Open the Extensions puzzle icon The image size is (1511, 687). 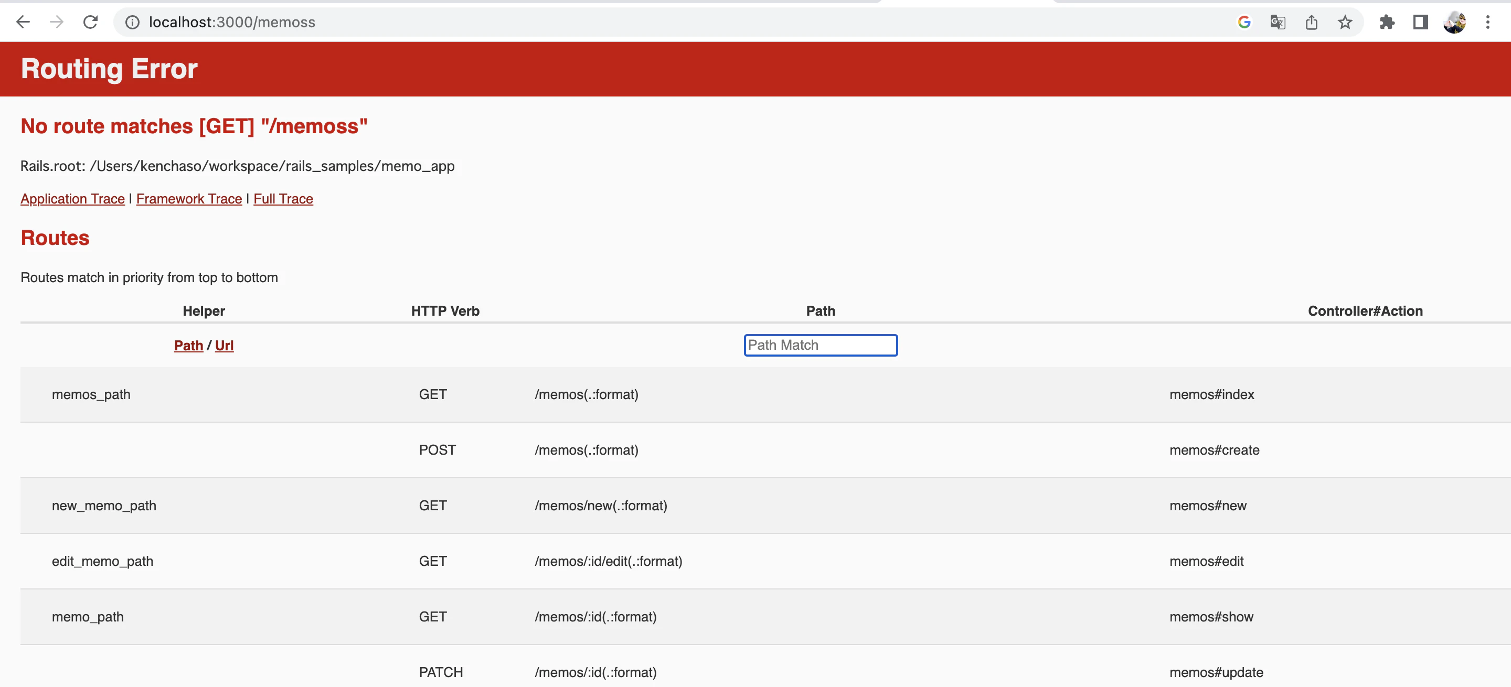(x=1387, y=22)
